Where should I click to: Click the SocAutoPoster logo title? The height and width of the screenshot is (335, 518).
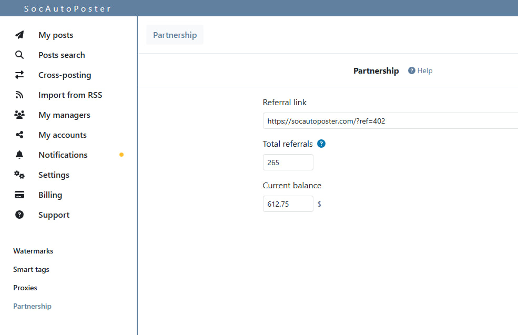click(67, 8)
